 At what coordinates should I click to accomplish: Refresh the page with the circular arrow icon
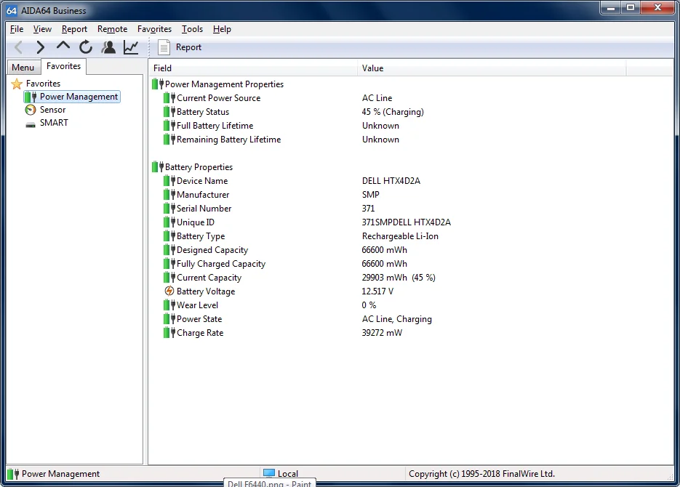pos(86,47)
